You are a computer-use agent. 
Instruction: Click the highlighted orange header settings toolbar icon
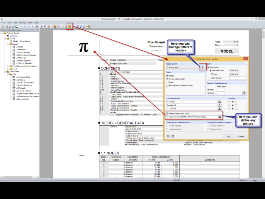(70, 27)
